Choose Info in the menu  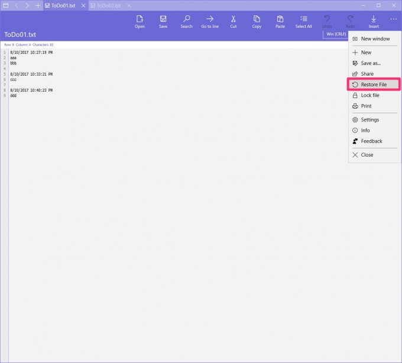coord(374,131)
